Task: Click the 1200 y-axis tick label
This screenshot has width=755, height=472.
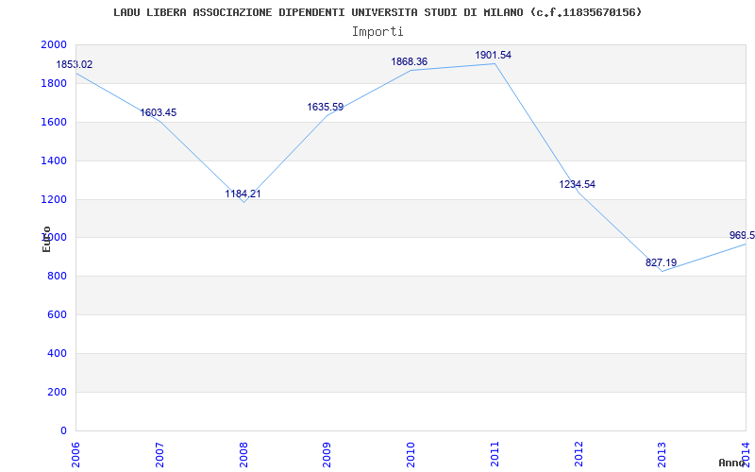Action: pyautogui.click(x=54, y=199)
